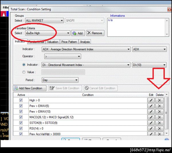Uncheck Active for Prev AccVal condition
Image resolution: width=172 pixels, height=153 pixels.
[21, 134]
